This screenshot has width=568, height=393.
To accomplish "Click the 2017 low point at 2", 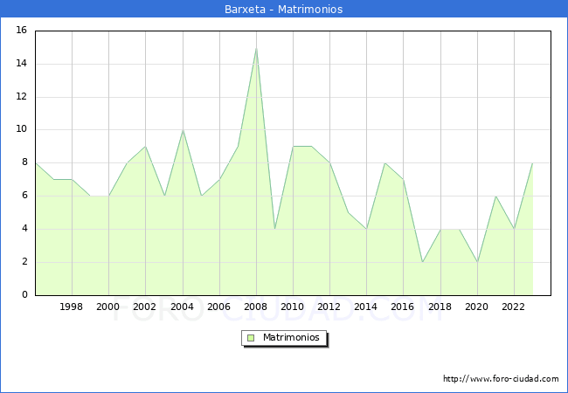I will [422, 262].
